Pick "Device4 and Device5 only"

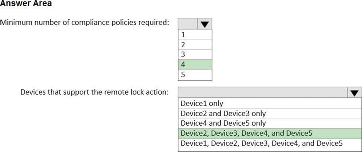[x=269, y=123]
